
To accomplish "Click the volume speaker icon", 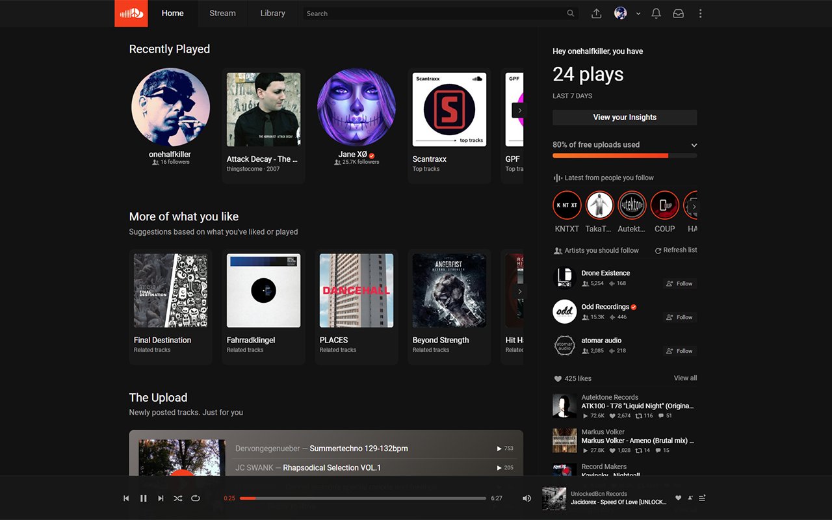I will pos(526,499).
